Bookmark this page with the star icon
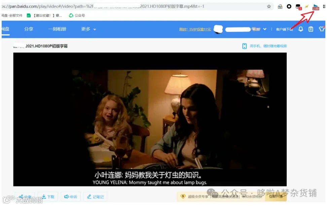327x206 pixels. coord(269,6)
